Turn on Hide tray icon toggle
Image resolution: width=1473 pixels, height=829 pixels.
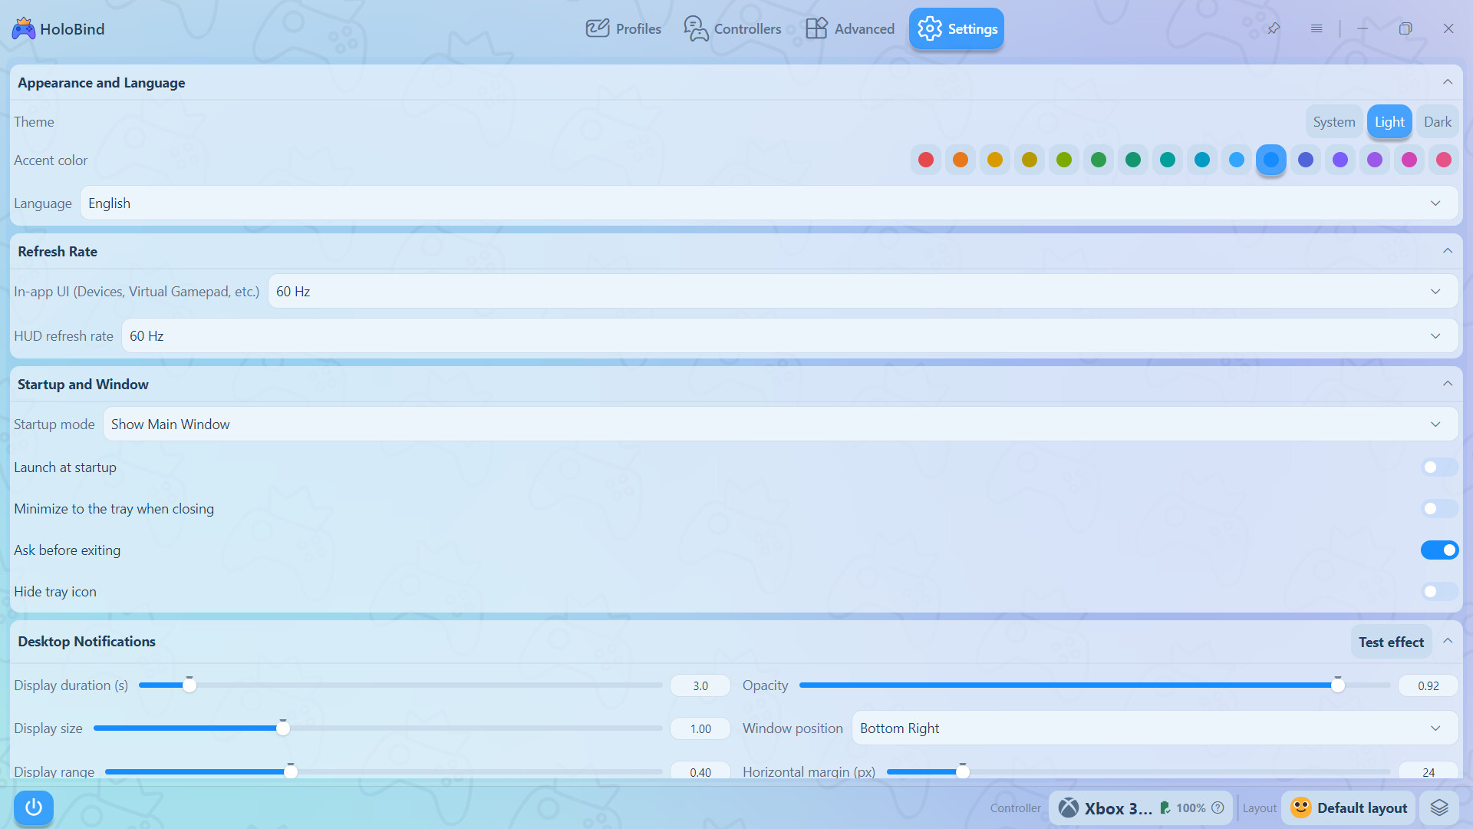(x=1438, y=592)
